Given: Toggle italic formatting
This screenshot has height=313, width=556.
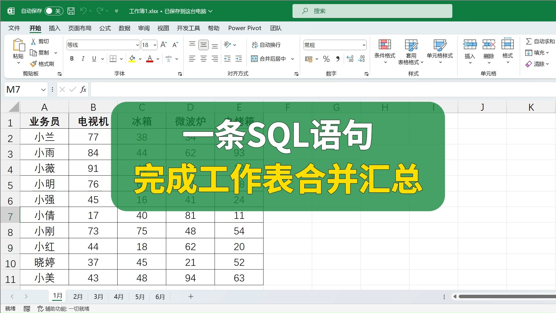Looking at the screenshot, I should (83, 59).
